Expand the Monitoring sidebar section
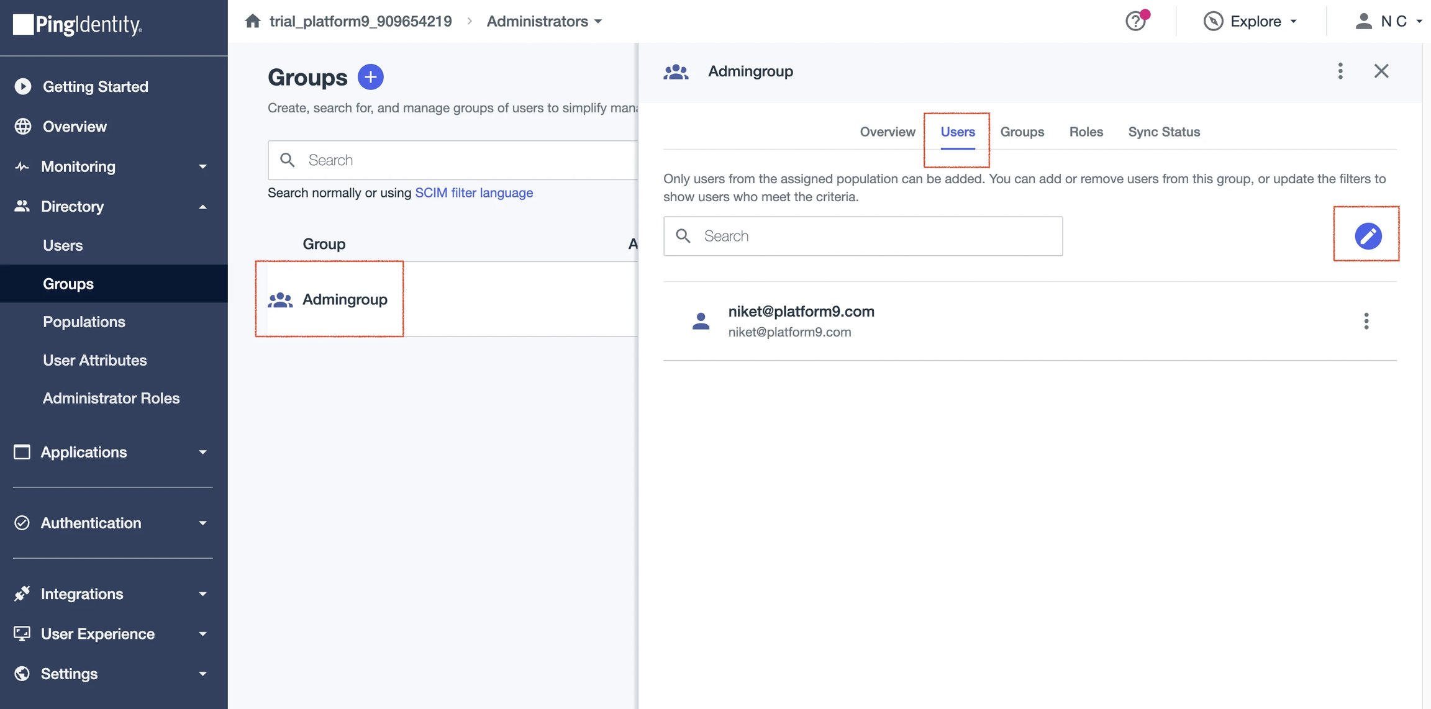This screenshot has height=709, width=1431. pyautogui.click(x=112, y=166)
